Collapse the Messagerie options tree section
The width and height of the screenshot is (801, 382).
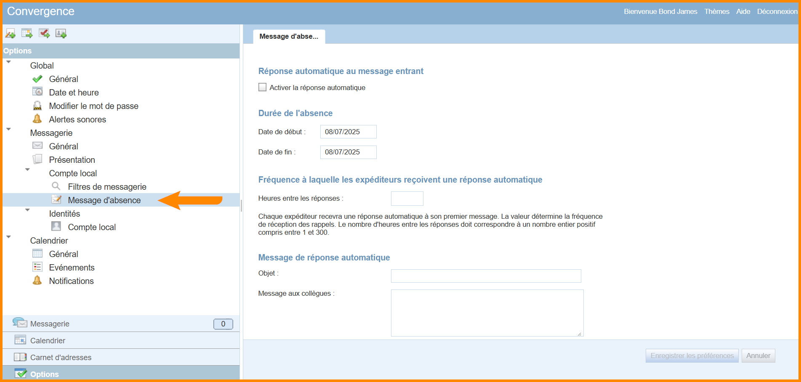pyautogui.click(x=8, y=130)
